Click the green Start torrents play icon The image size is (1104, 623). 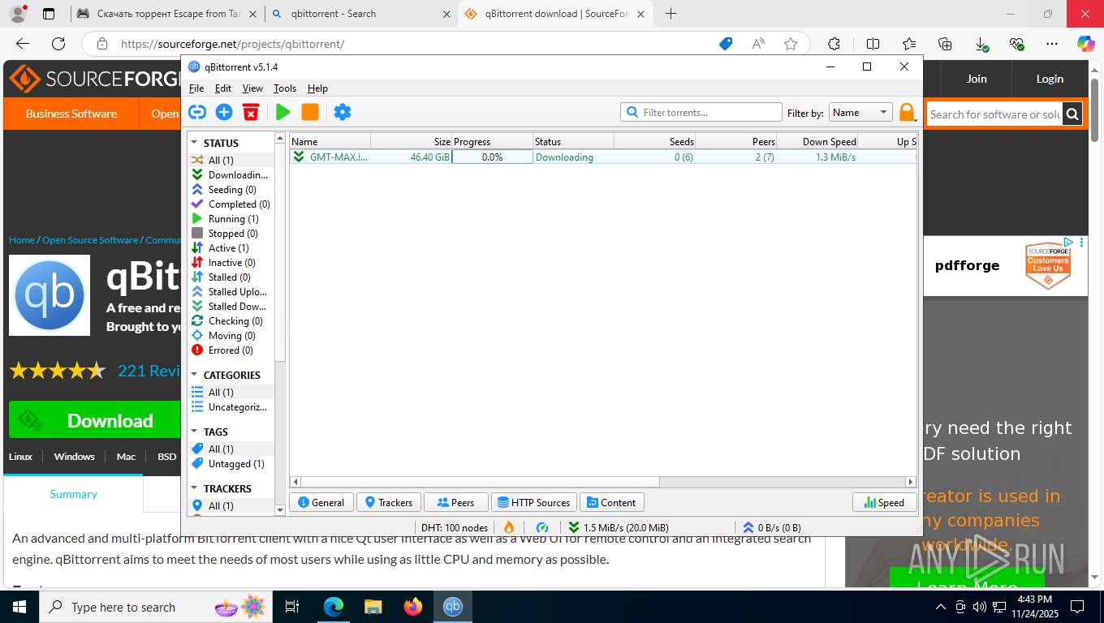282,112
